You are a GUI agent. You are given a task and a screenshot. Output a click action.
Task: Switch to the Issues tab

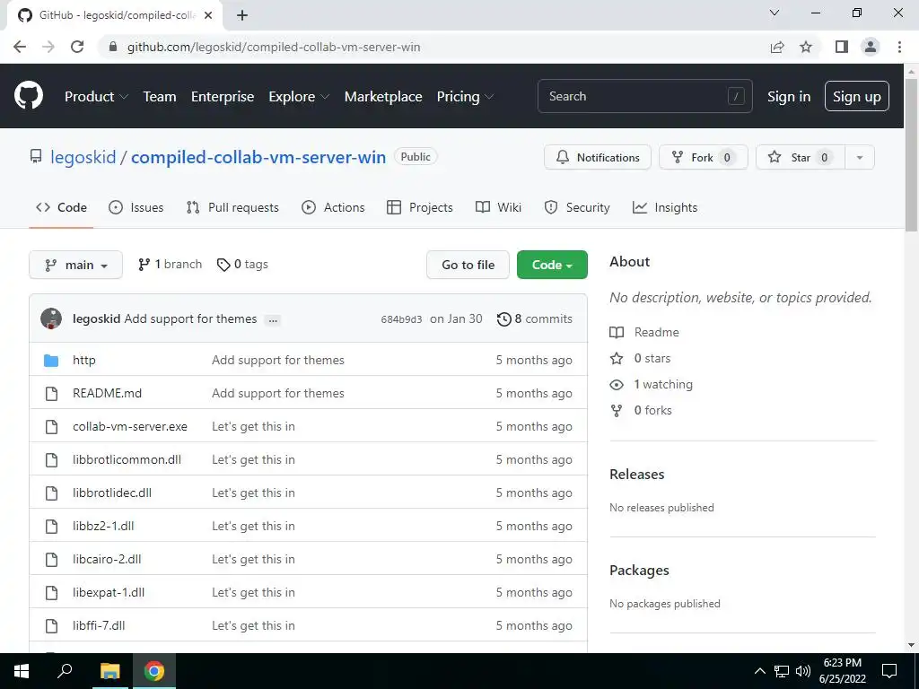(x=136, y=207)
